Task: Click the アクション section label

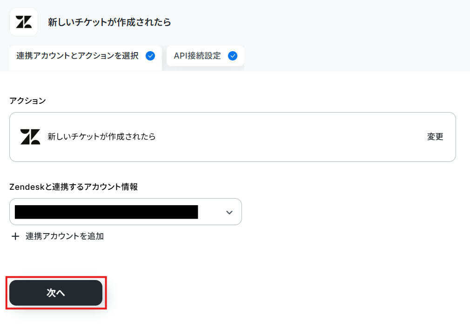Action: [27, 101]
